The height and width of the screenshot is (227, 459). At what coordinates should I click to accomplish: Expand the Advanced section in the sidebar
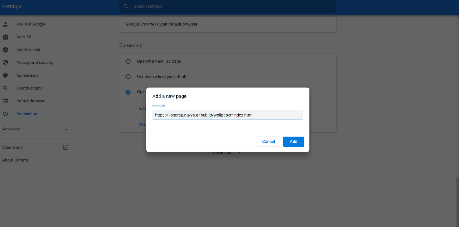tap(66, 129)
